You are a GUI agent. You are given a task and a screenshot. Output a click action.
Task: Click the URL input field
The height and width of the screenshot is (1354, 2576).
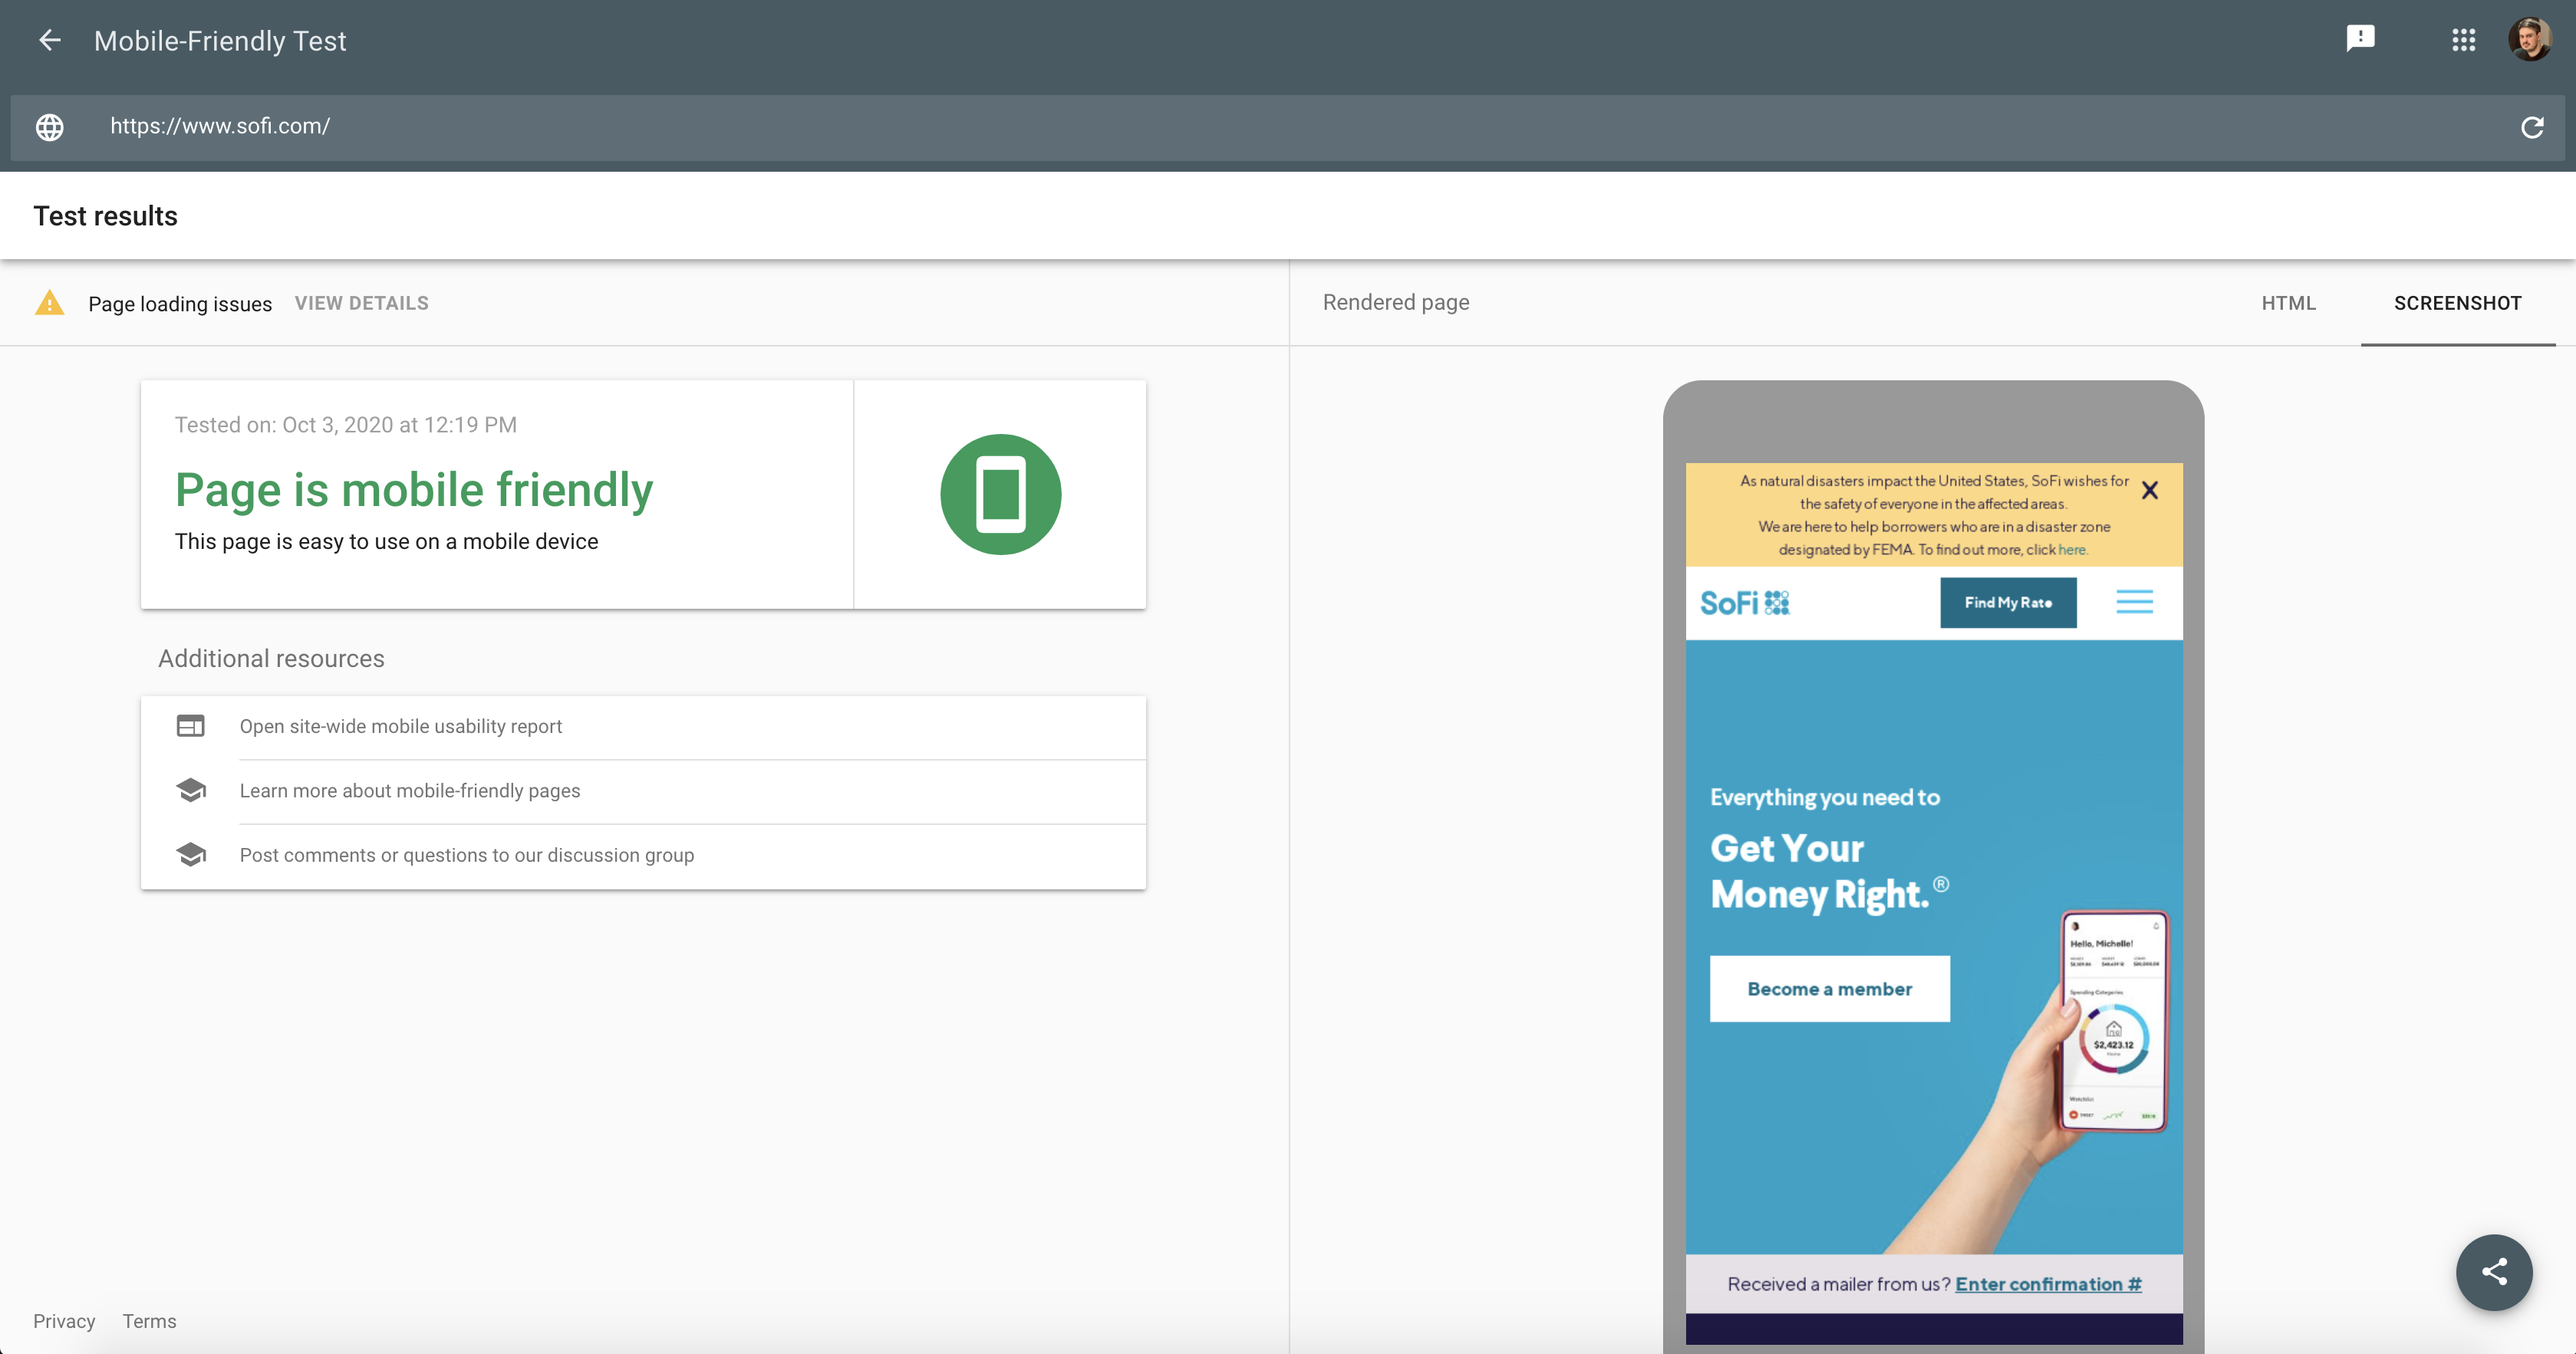(x=1200, y=127)
